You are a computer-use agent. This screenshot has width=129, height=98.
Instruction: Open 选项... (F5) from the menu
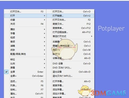pyautogui.click(x=25, y=81)
